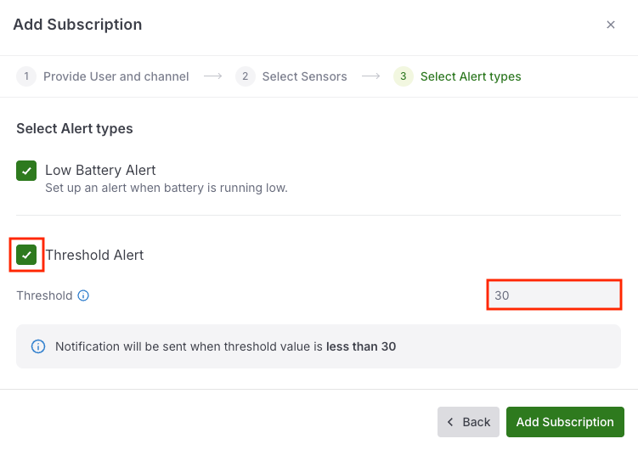Click the step 2 number circle

click(246, 76)
